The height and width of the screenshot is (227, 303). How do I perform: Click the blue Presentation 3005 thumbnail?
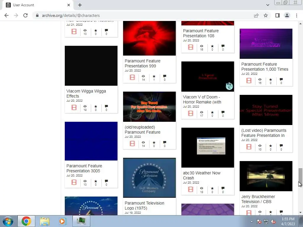(x=91, y=141)
